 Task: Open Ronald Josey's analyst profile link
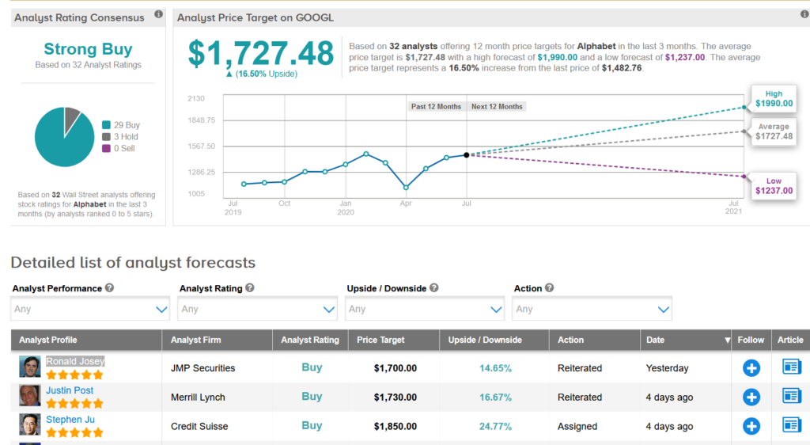point(74,361)
